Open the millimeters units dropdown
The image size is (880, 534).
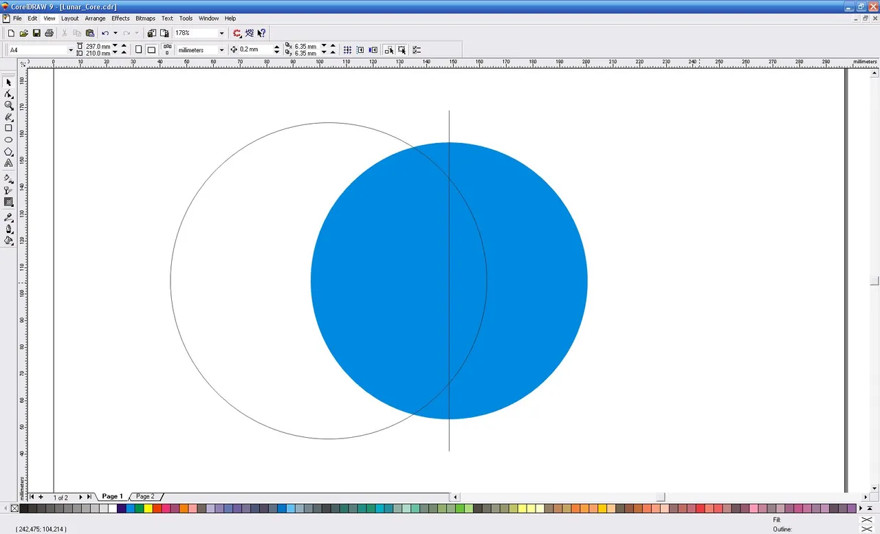click(221, 50)
